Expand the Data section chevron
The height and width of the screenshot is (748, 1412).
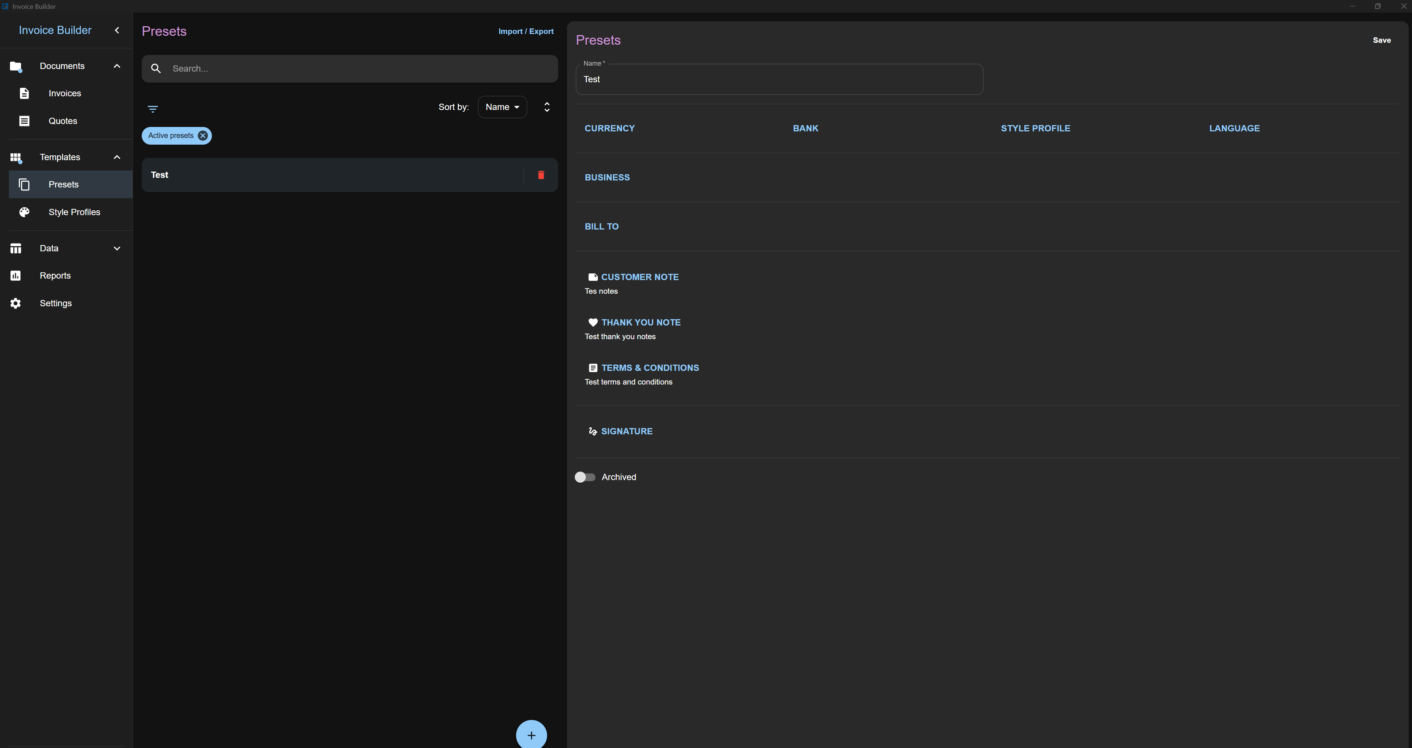[117, 248]
